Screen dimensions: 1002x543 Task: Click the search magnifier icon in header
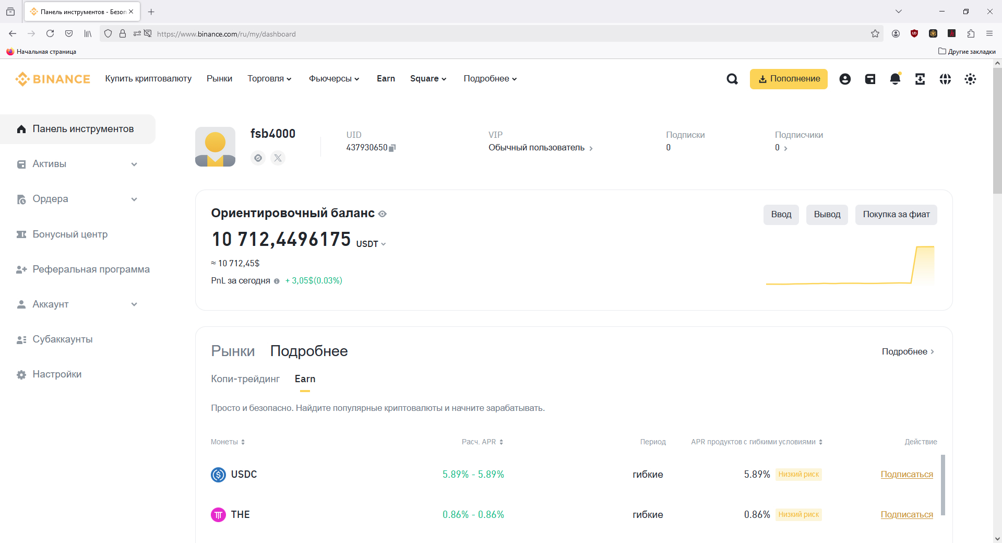(732, 79)
